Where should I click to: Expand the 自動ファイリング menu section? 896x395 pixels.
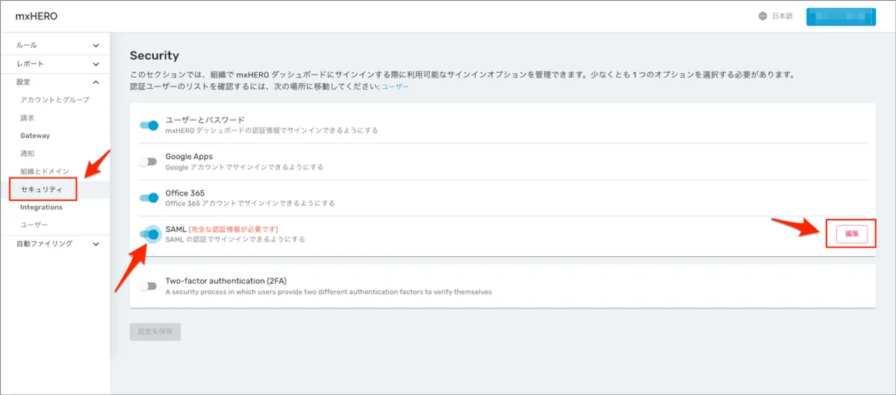point(56,243)
